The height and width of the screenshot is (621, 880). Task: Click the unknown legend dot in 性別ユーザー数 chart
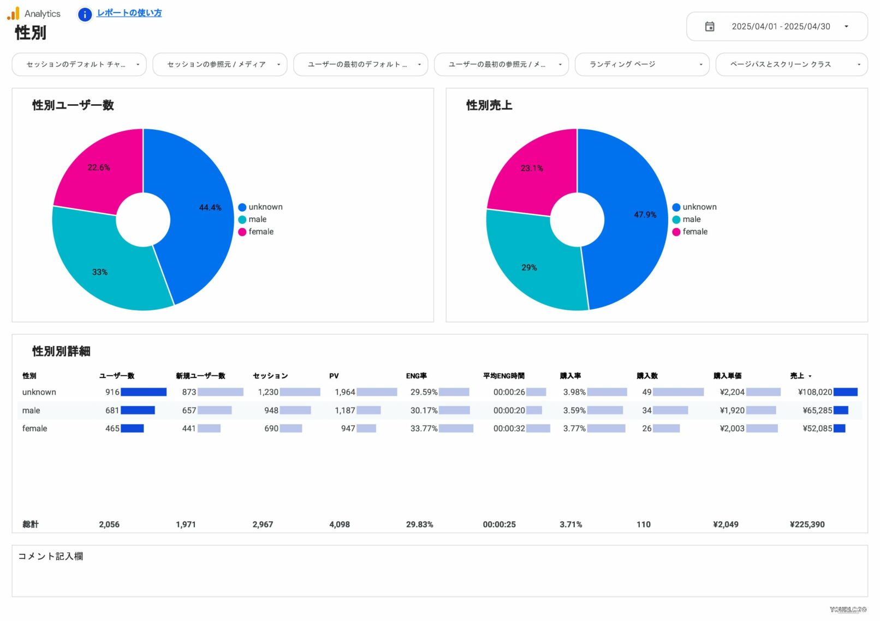click(x=242, y=207)
